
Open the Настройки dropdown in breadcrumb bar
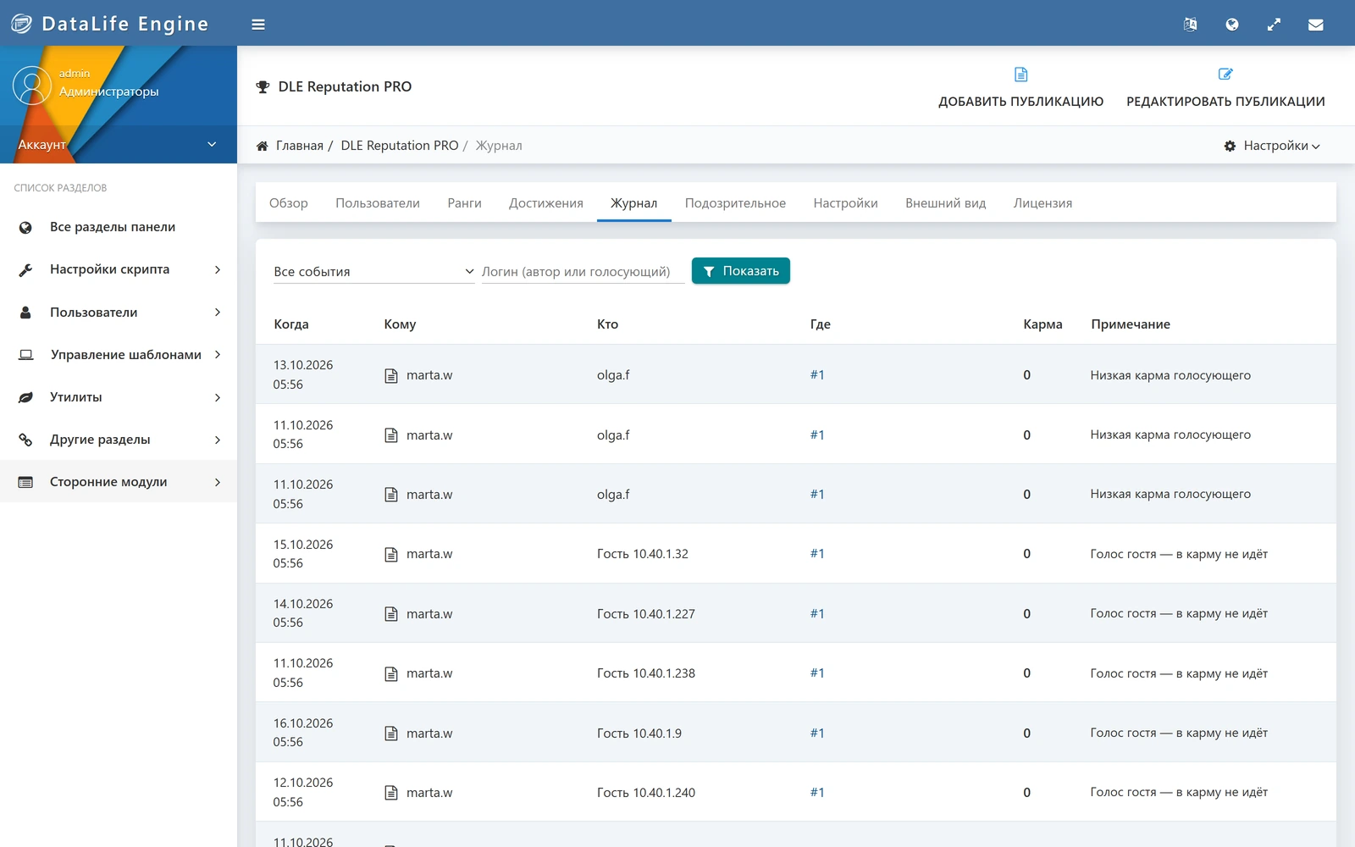coord(1272,146)
